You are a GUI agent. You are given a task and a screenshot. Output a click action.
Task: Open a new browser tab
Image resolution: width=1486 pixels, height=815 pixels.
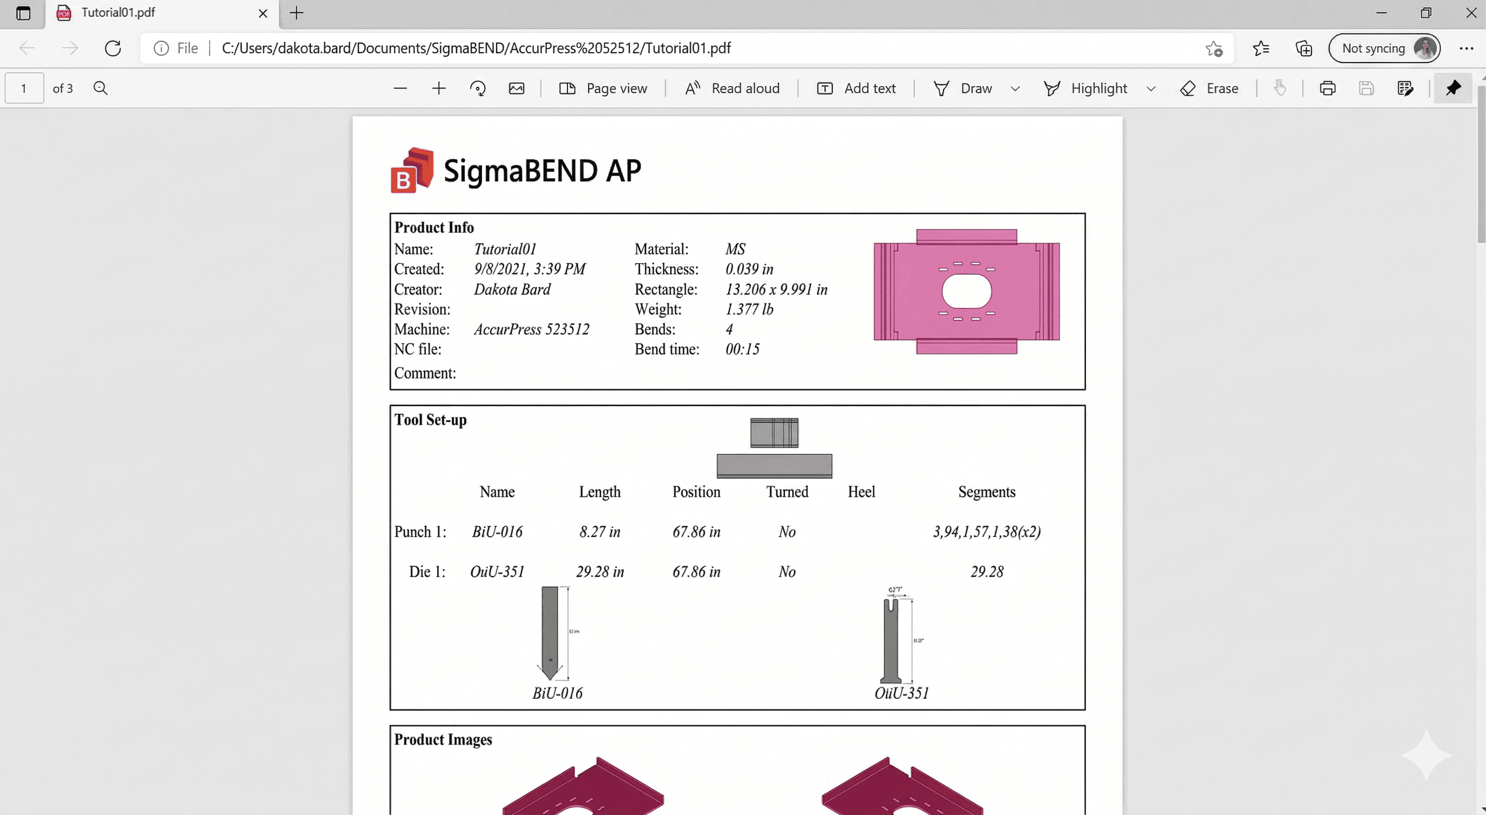pos(297,13)
